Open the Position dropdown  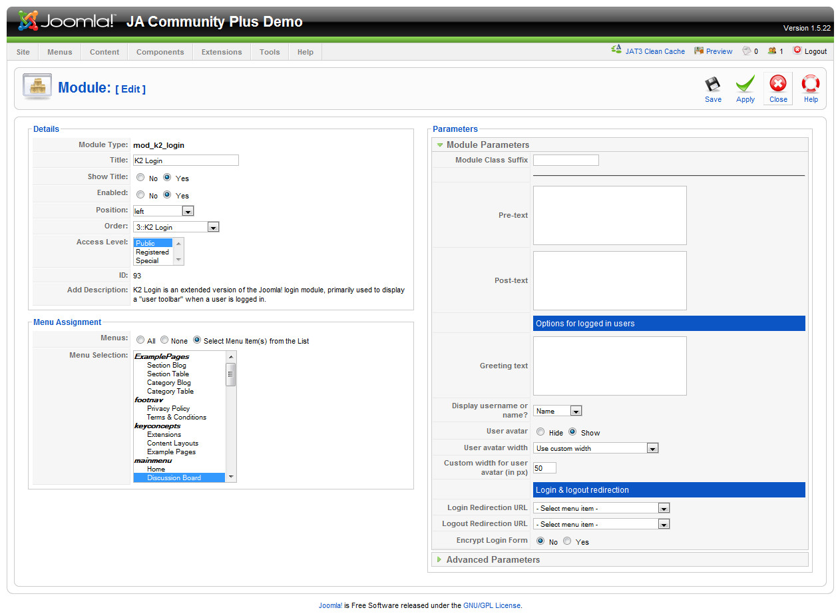pos(188,211)
